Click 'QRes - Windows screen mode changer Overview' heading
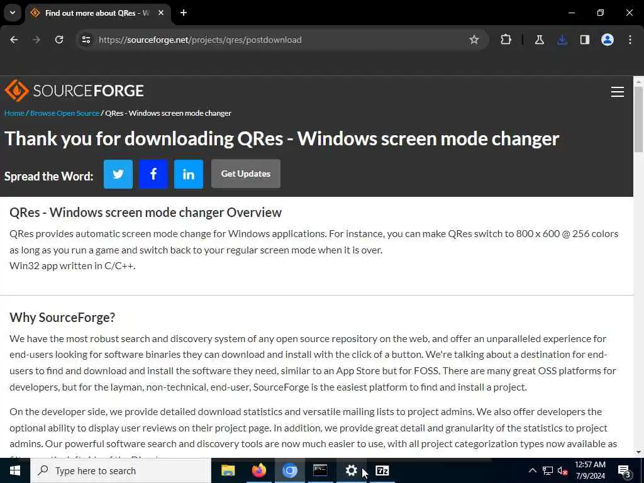 [145, 213]
